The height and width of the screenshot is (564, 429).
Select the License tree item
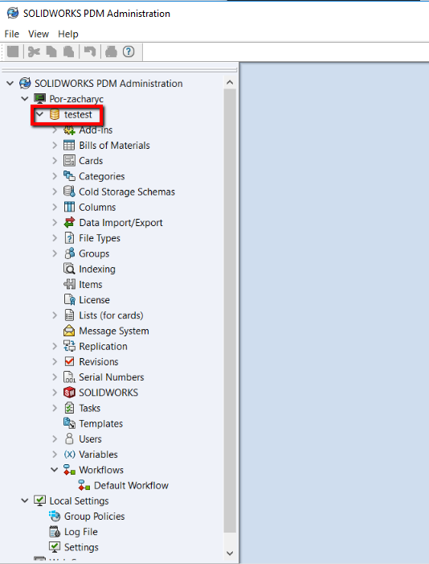pos(87,300)
